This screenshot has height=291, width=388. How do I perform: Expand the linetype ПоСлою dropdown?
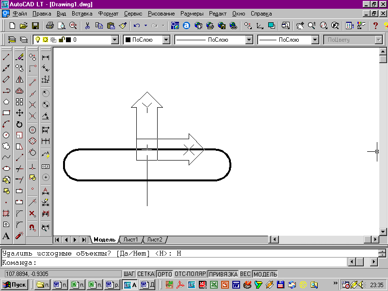click(249, 40)
